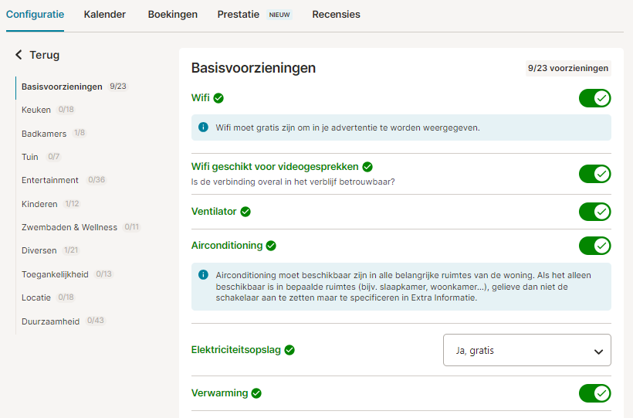The width and height of the screenshot is (633, 418).
Task: Open the Elektriciteitsopslag dropdown showing Ja, gratis
Action: pyautogui.click(x=526, y=350)
